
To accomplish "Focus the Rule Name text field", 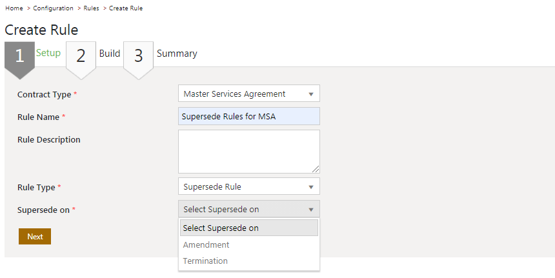I will coord(248,117).
